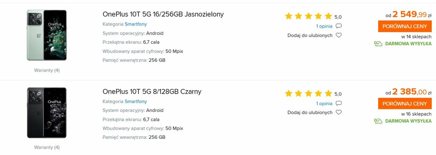Read 1 opinia for Czarny model

coord(324,103)
